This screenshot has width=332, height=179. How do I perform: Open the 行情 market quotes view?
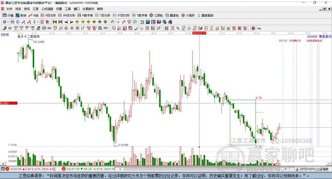pyautogui.click(x=8, y=16)
